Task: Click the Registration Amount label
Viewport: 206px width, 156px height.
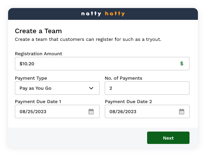Action: pos(38,54)
